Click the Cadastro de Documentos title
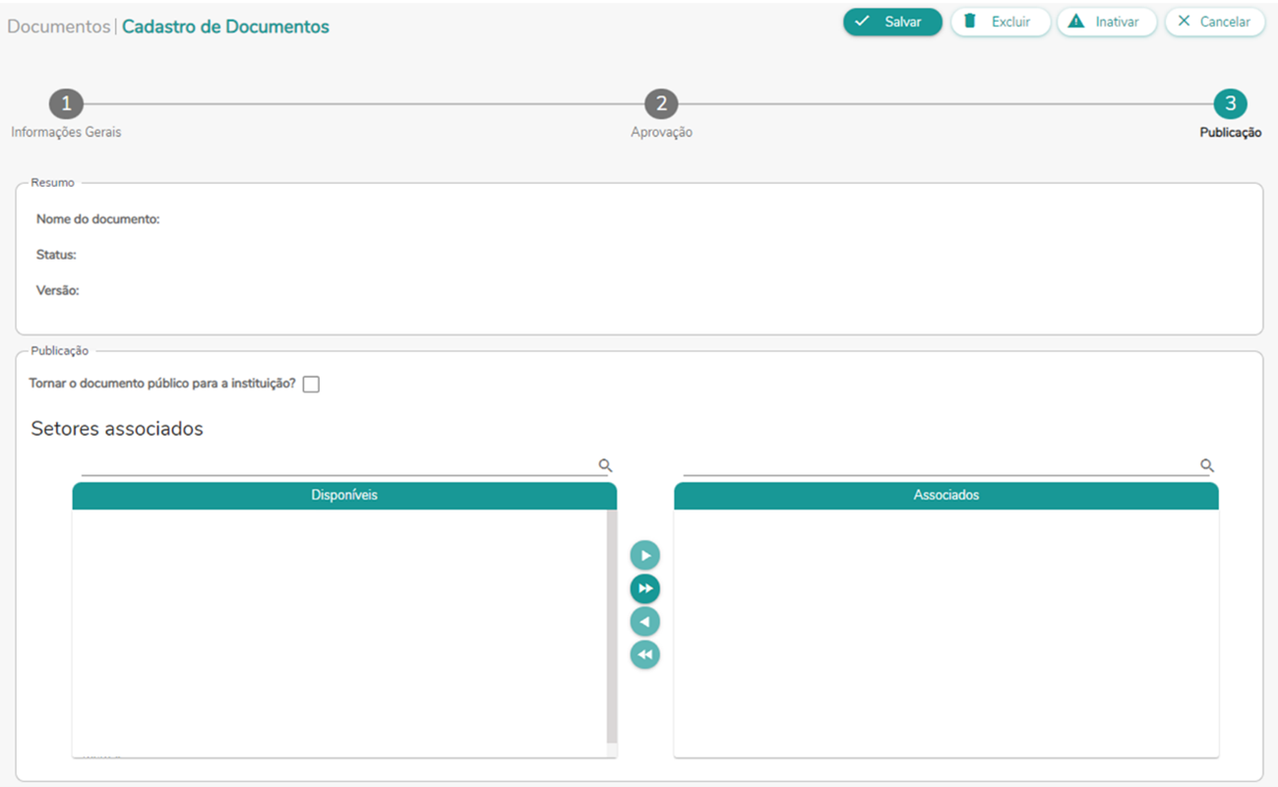Screen dimensions: 1278x787 click(x=225, y=27)
